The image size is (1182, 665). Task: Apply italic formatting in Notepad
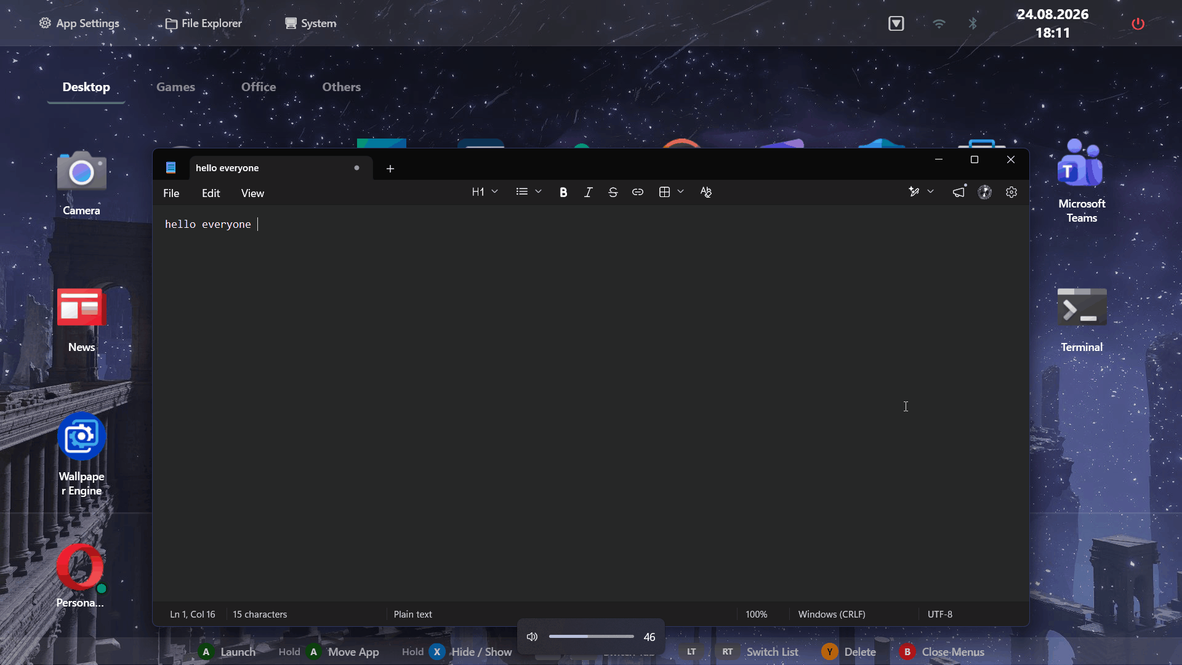point(588,192)
